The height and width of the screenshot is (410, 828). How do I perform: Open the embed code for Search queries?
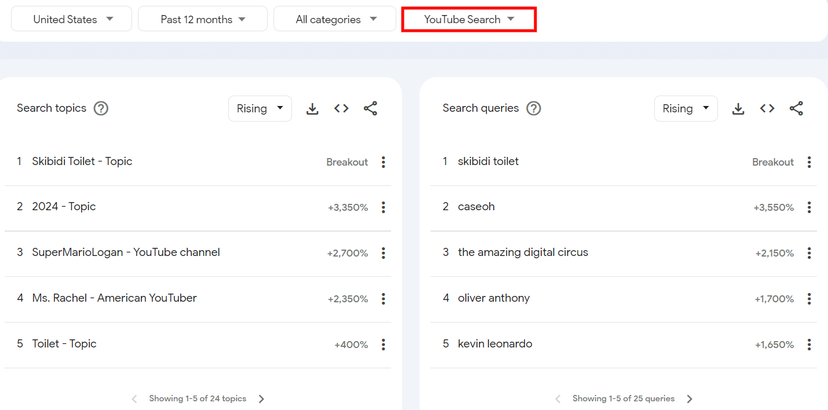(x=767, y=108)
